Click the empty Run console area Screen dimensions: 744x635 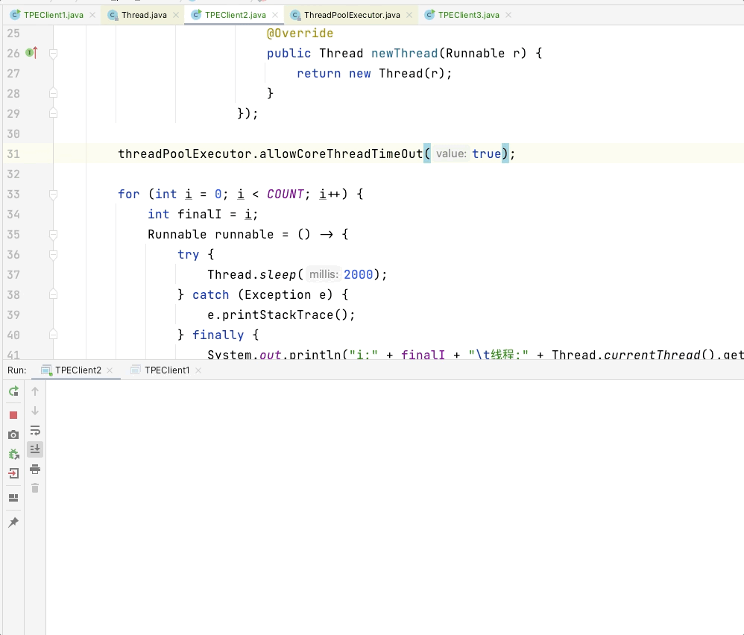(394, 508)
